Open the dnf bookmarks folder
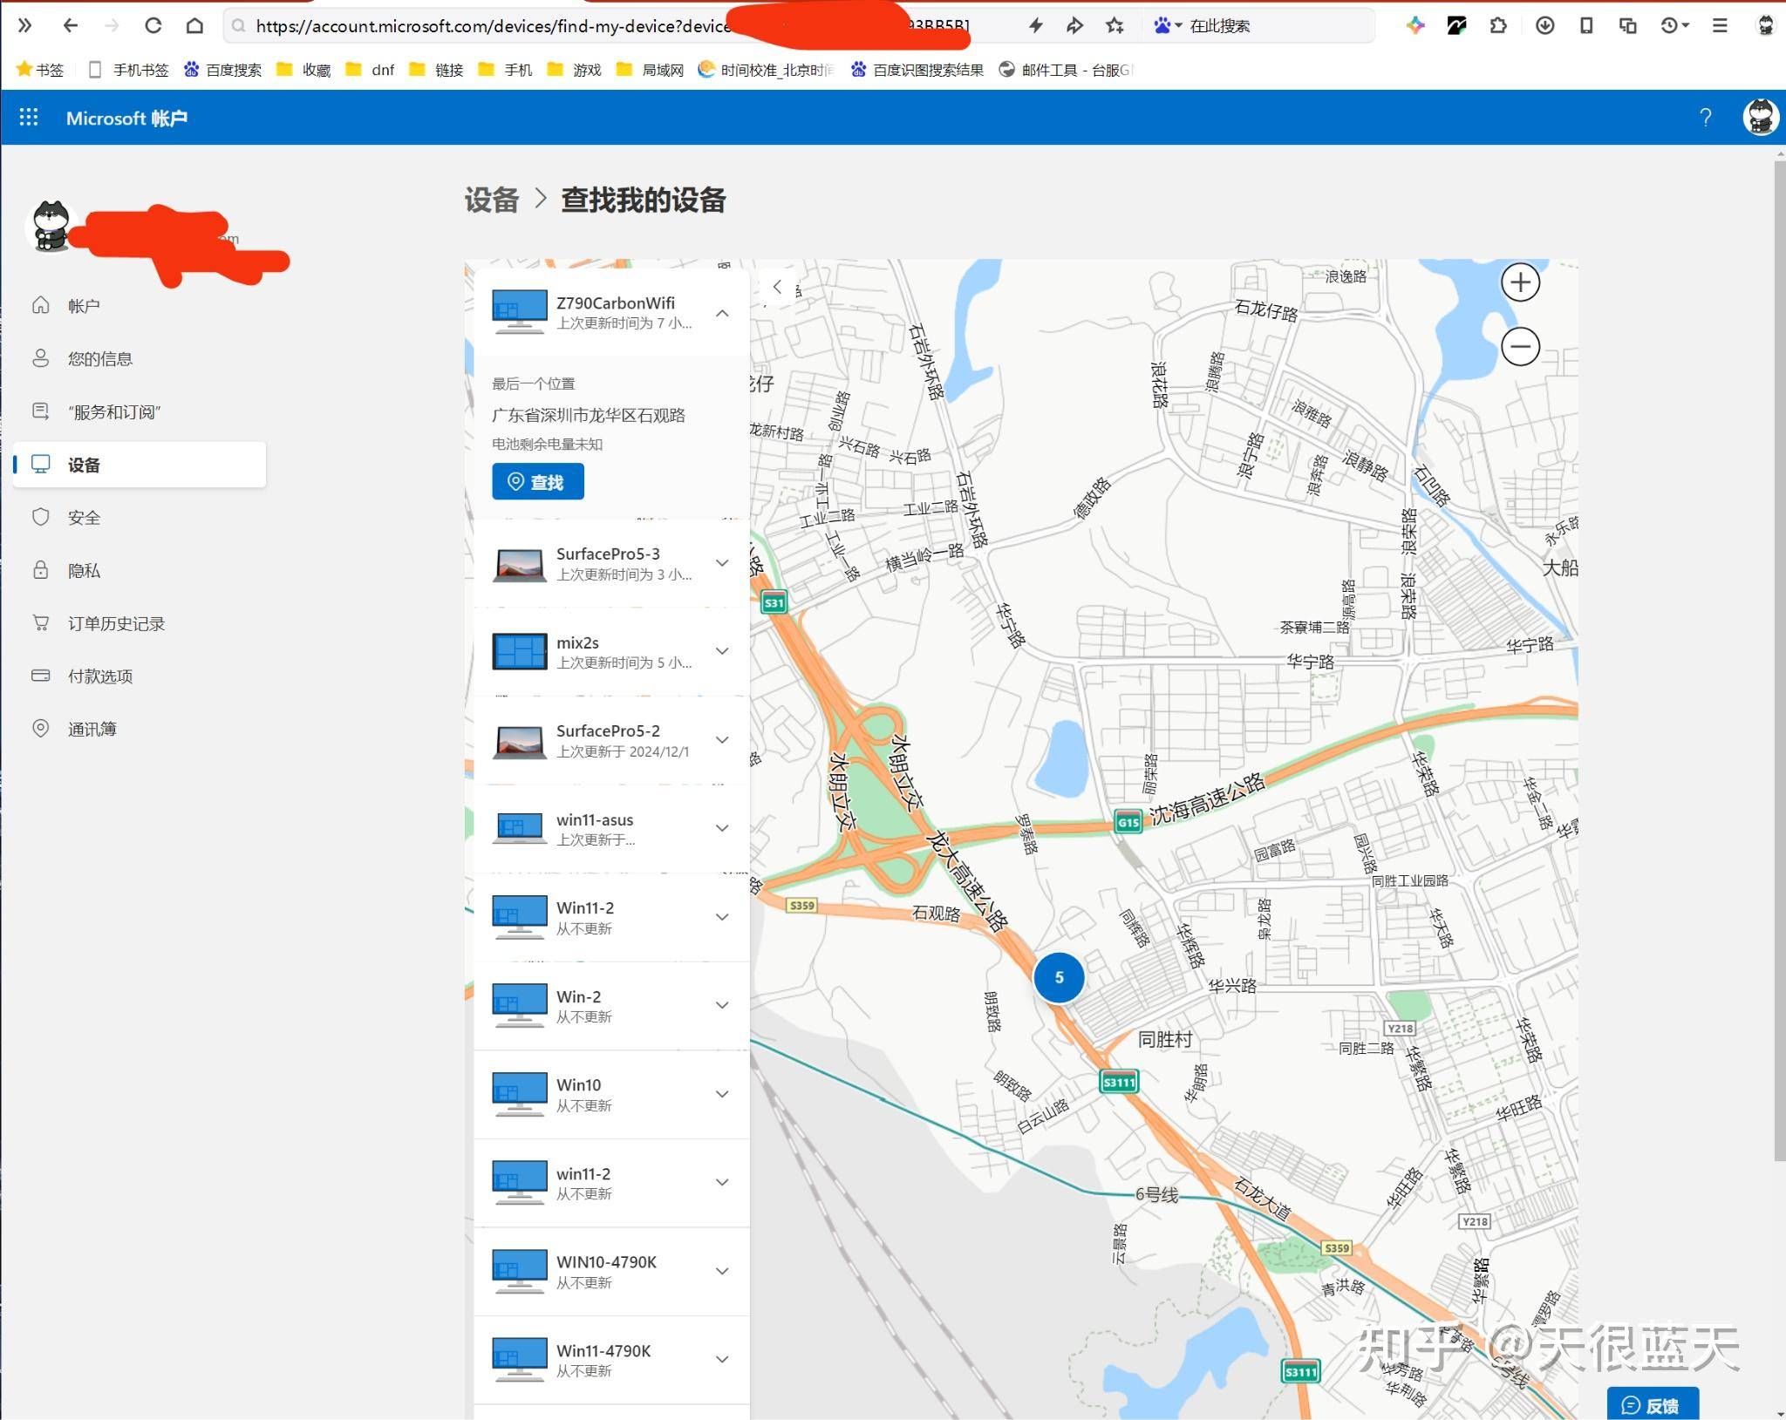This screenshot has height=1420, width=1786. (x=371, y=70)
